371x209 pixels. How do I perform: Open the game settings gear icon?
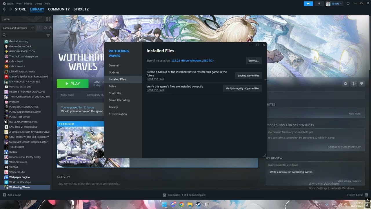(345, 84)
